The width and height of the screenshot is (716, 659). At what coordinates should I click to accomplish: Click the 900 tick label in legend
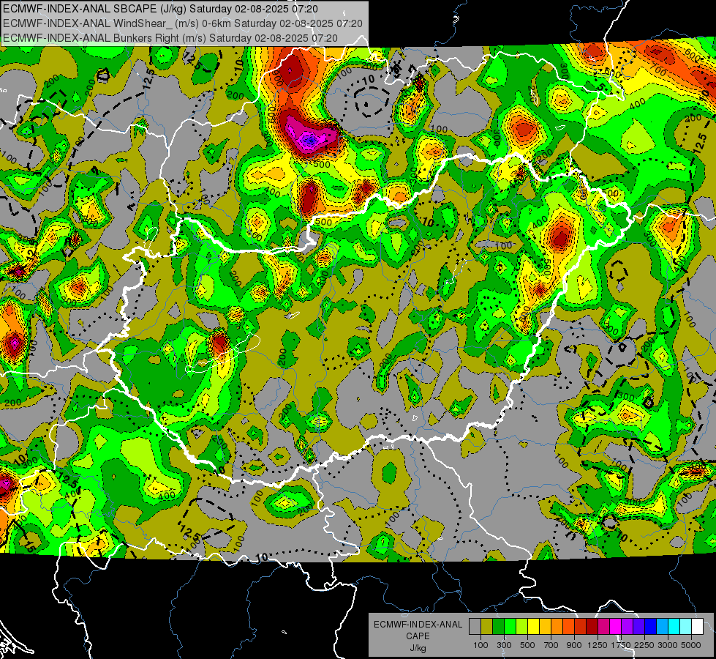(574, 645)
